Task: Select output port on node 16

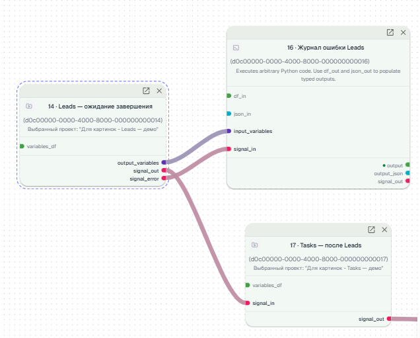Action: click(x=407, y=165)
